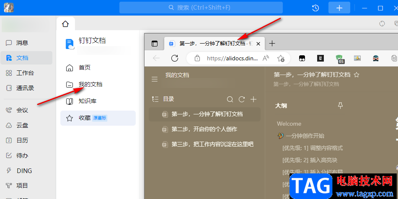Click the blue plus create button
398x199 pixels.
tap(339, 8)
